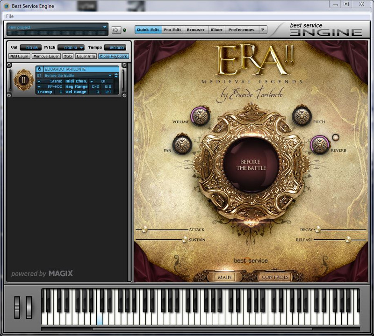This screenshot has width=374, height=336.
Task: Open the Preferences tab
Action: (241, 29)
